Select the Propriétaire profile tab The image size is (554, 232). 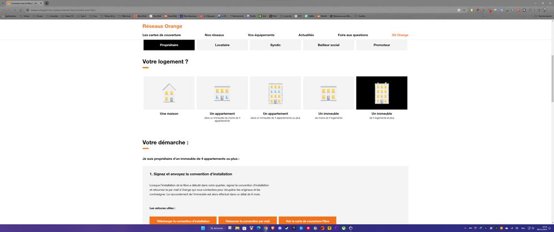(x=169, y=45)
